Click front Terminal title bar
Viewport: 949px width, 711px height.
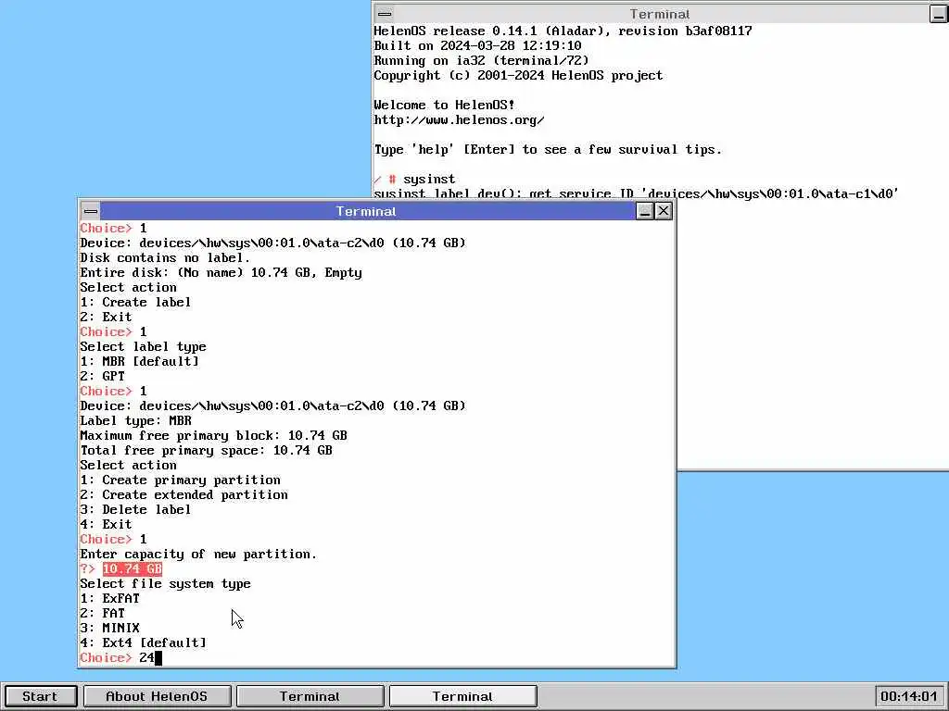tap(366, 211)
